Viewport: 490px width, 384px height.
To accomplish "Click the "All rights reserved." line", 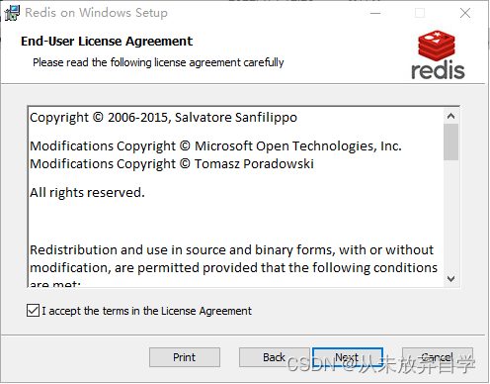I will coord(87,192).
